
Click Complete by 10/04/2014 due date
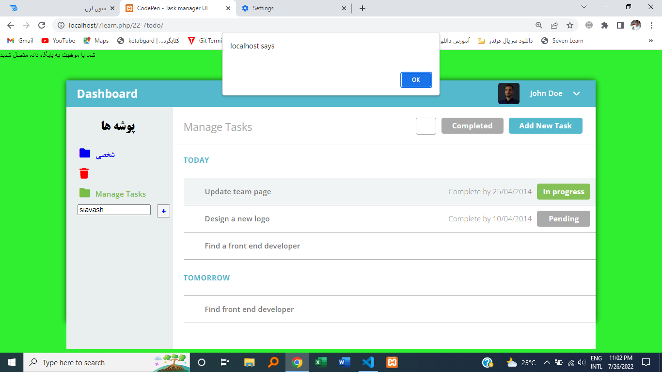490,219
